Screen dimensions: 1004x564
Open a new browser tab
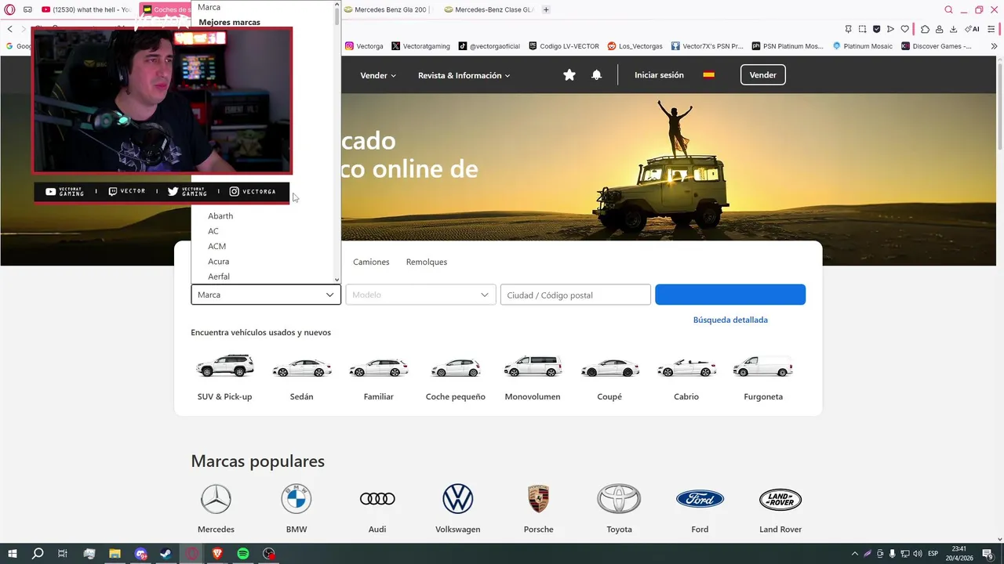click(x=546, y=10)
